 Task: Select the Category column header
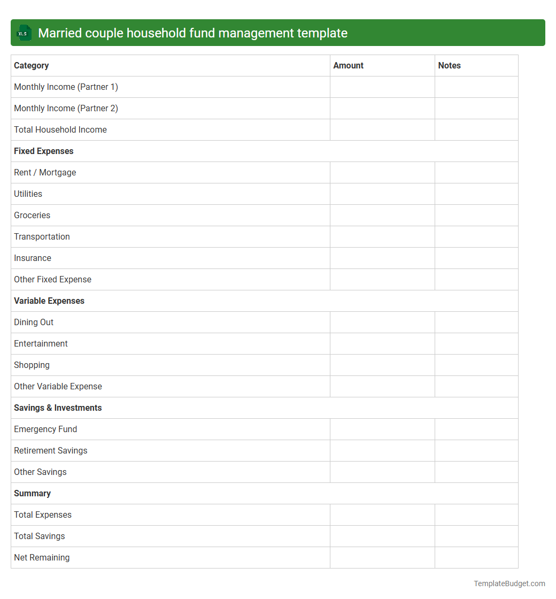tap(32, 65)
